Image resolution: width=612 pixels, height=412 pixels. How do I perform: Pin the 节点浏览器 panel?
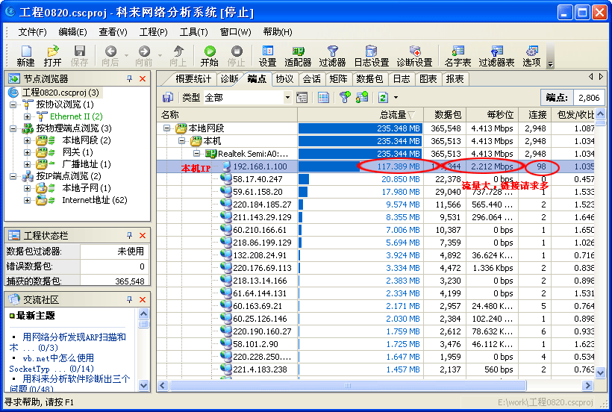129,79
